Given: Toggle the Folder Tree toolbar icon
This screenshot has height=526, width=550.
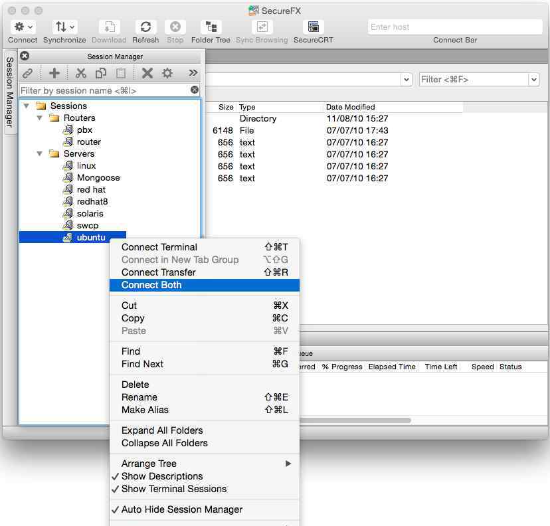Looking at the screenshot, I should point(211,27).
